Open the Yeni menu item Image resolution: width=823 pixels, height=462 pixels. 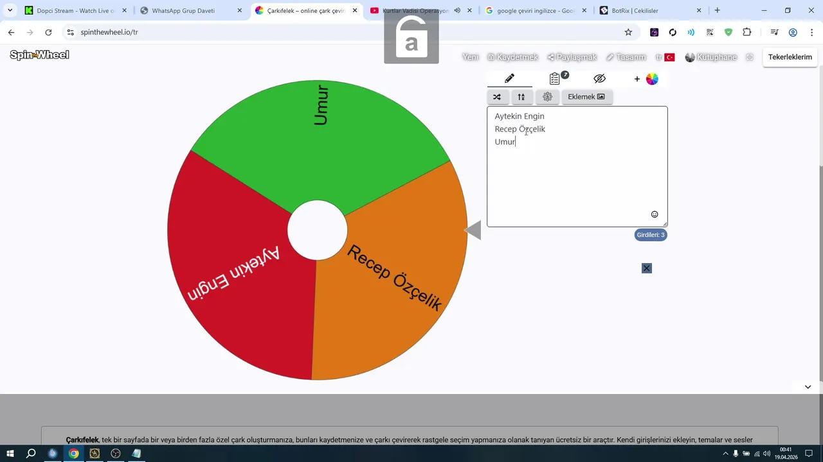(x=471, y=57)
